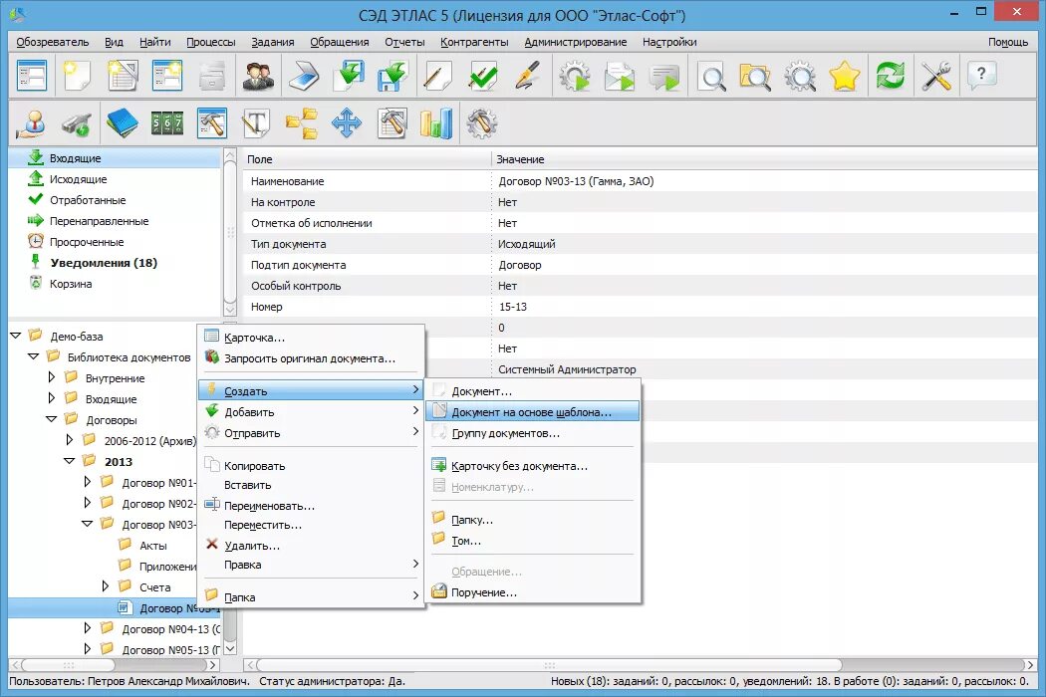Click the new blank document icon with star
Viewport: 1046px width, 697px height.
click(77, 76)
